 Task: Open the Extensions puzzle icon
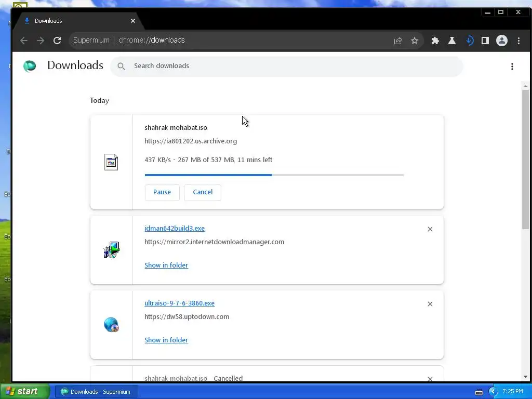click(x=435, y=41)
